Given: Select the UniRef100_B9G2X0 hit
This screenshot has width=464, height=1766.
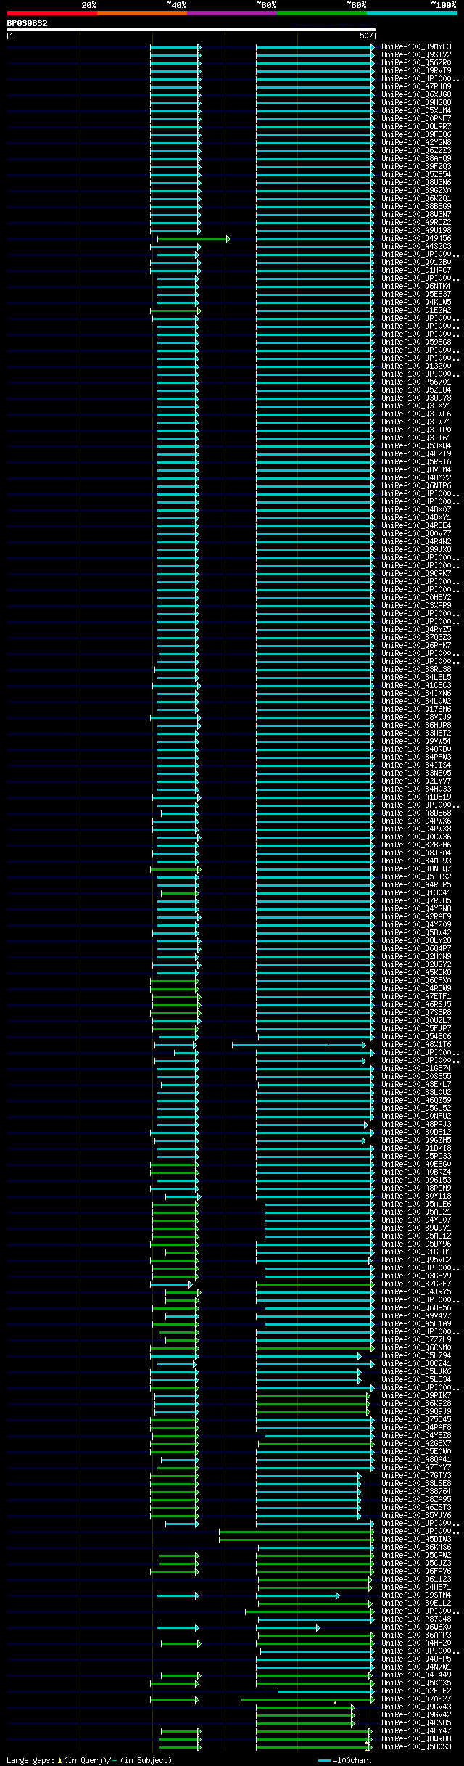Looking at the screenshot, I should tap(416, 191).
